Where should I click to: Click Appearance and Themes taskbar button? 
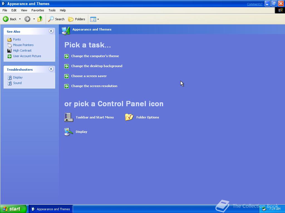point(51,209)
